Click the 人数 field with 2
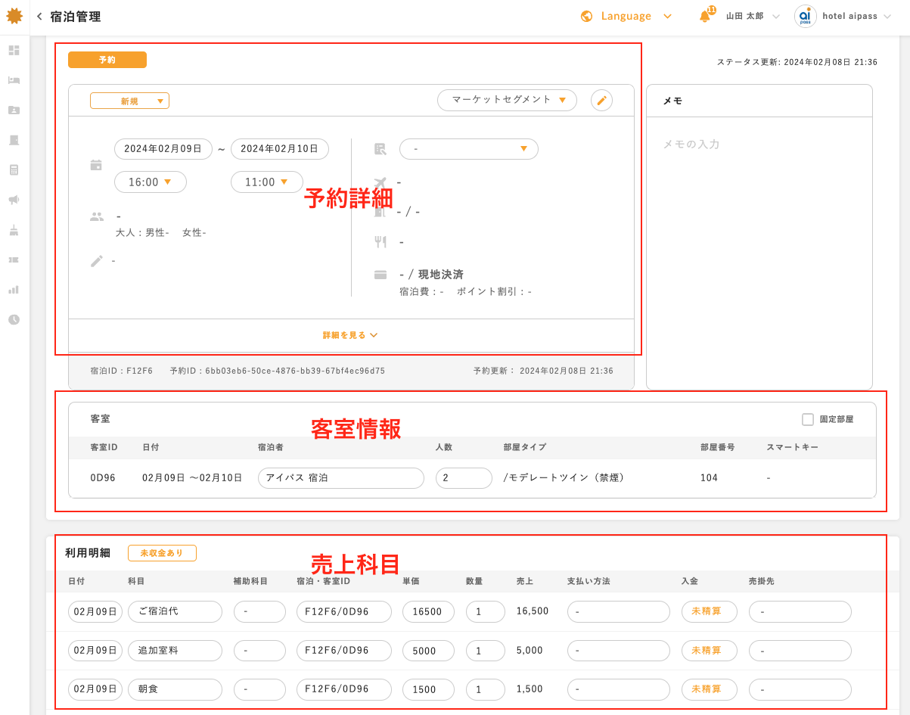The image size is (910, 715). 464,478
